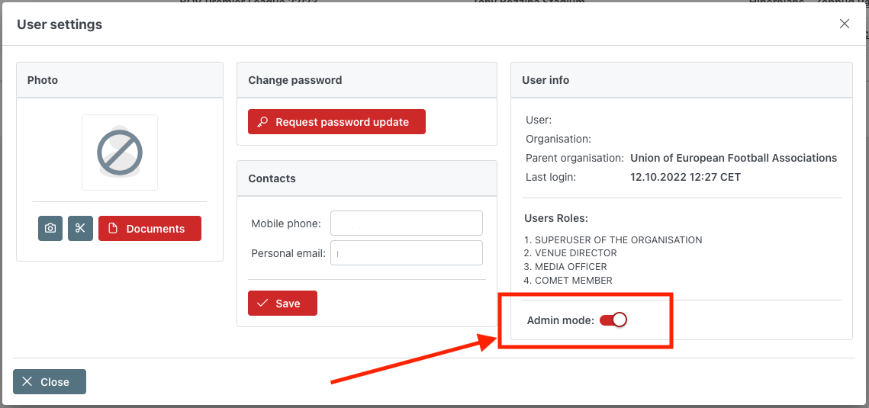Click the scissors crop icon button
Screen dimensions: 869x408
(80, 229)
